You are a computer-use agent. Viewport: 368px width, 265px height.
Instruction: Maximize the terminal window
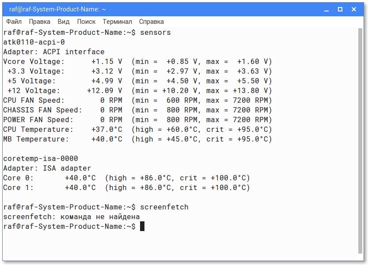pos(340,9)
